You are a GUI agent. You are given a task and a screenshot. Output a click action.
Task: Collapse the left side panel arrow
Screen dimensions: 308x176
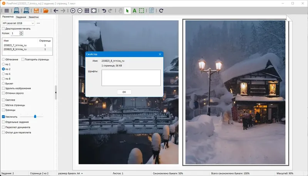56,93
